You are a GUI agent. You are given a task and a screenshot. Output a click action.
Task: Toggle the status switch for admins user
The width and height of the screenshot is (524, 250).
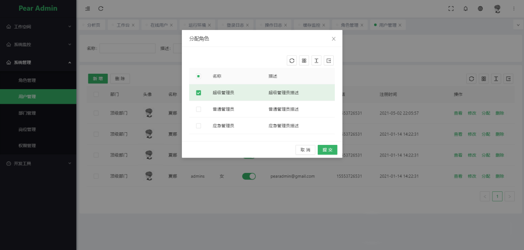tap(249, 176)
